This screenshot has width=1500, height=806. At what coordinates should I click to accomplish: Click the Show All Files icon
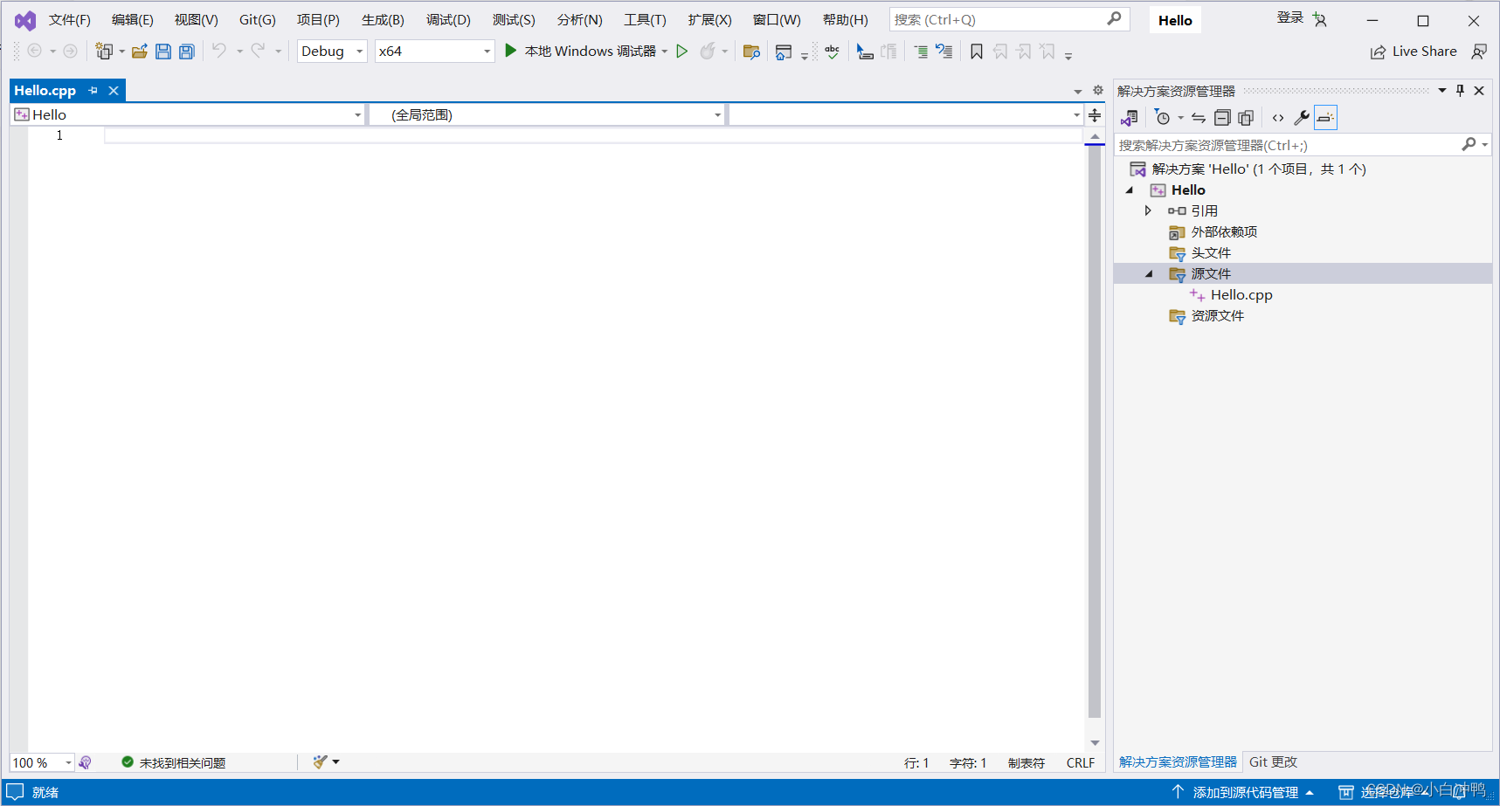pyautogui.click(x=1246, y=118)
